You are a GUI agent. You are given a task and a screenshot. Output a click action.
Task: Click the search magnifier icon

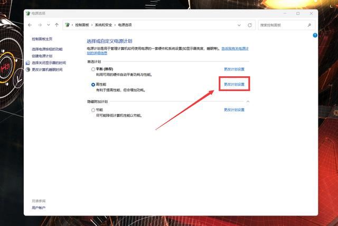tap(309, 25)
